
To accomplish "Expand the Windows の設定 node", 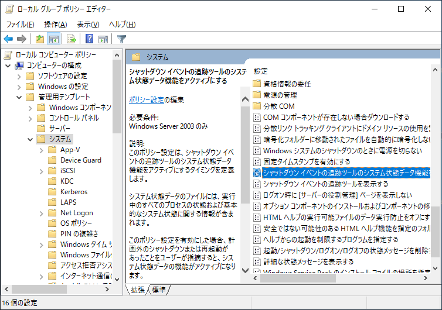I will tap(19, 87).
